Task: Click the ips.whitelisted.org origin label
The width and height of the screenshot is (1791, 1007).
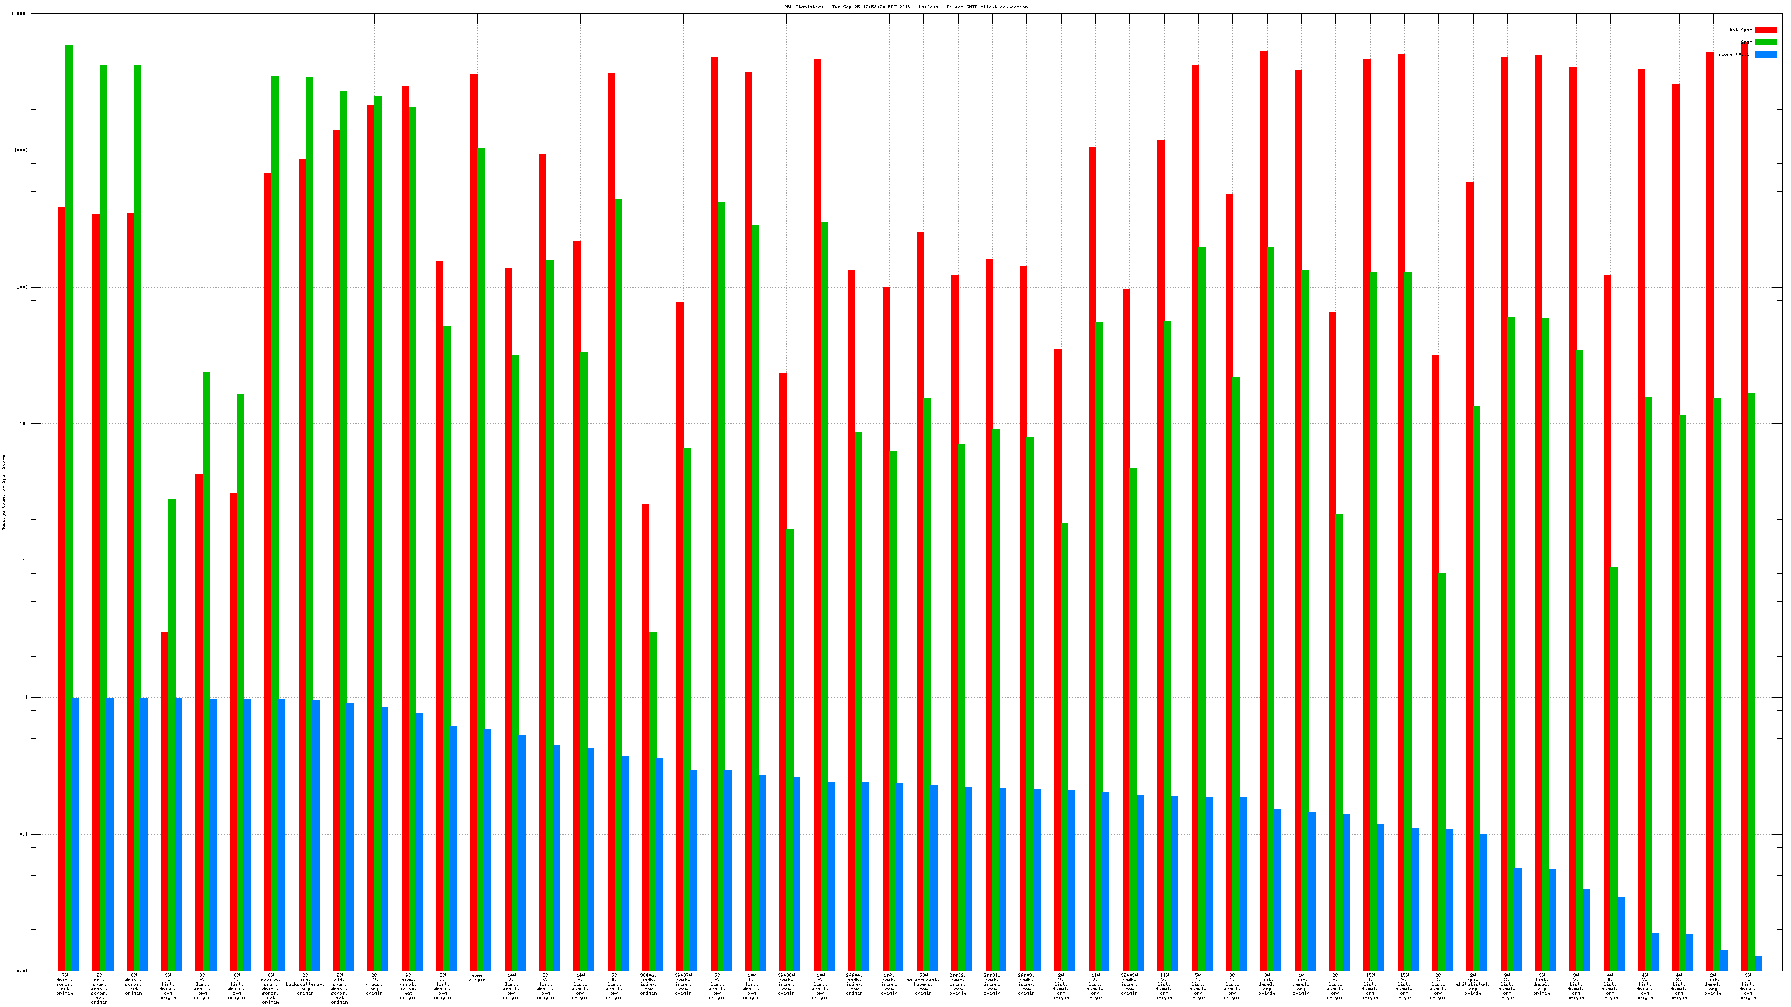Action: click(x=1473, y=984)
